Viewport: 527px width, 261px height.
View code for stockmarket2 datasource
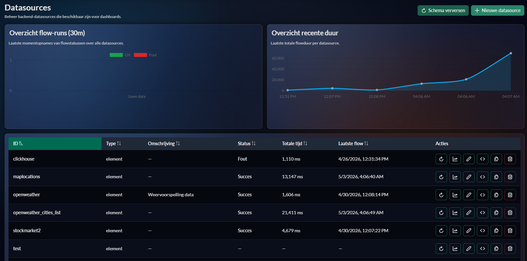(482, 231)
